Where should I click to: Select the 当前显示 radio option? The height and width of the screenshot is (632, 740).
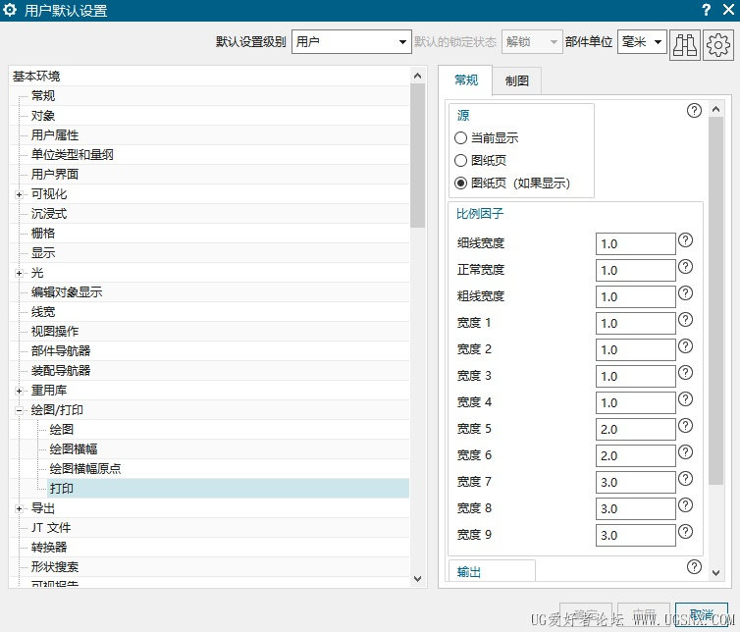pos(461,138)
